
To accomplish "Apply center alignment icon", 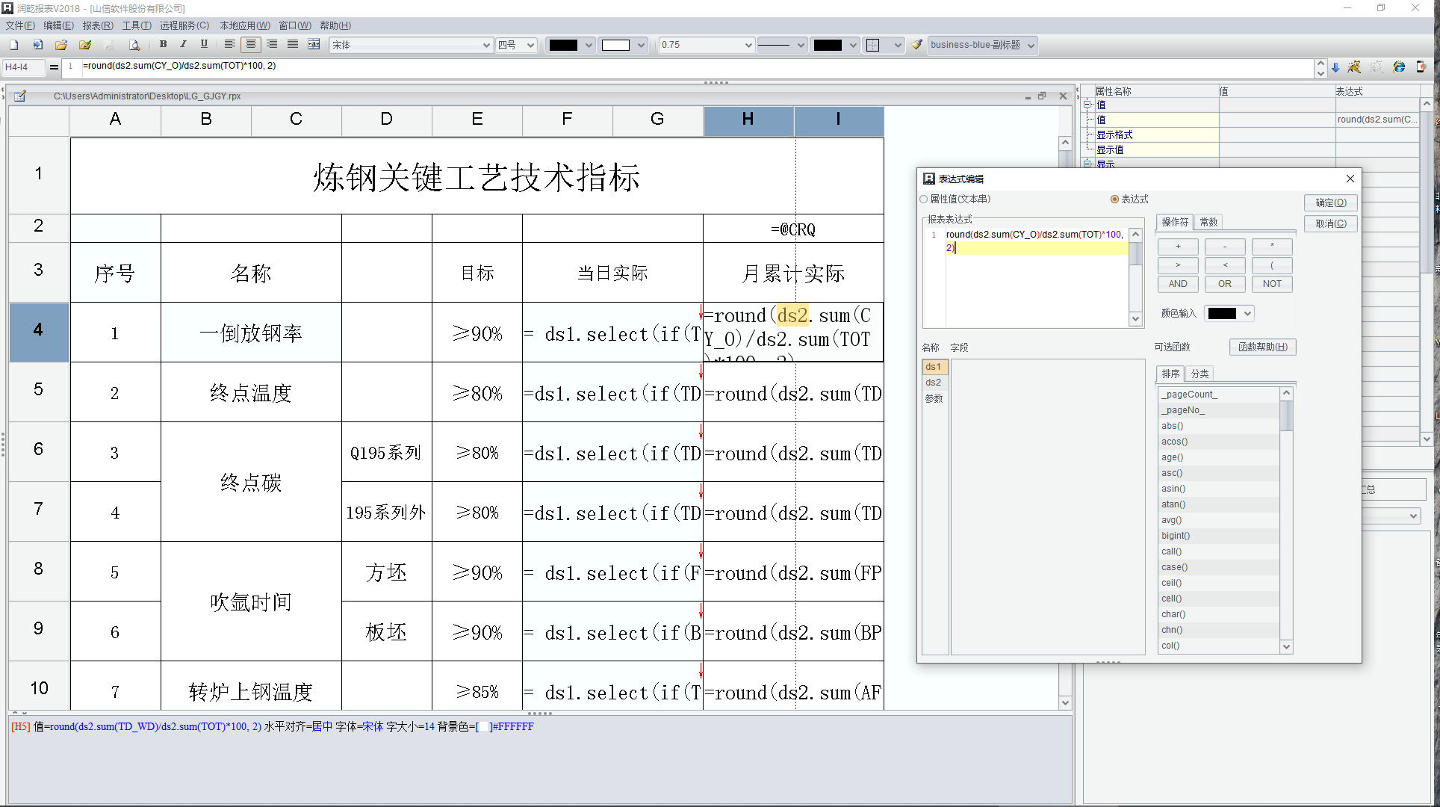I will (x=251, y=45).
